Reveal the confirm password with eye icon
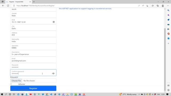171x96 pixels. pos(53,74)
